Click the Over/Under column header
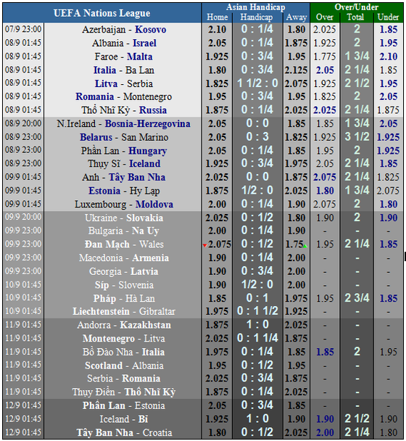This screenshot has height=441, width=406. (356, 7)
